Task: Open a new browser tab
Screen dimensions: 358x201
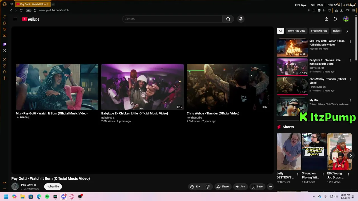Action: [x=53, y=4]
